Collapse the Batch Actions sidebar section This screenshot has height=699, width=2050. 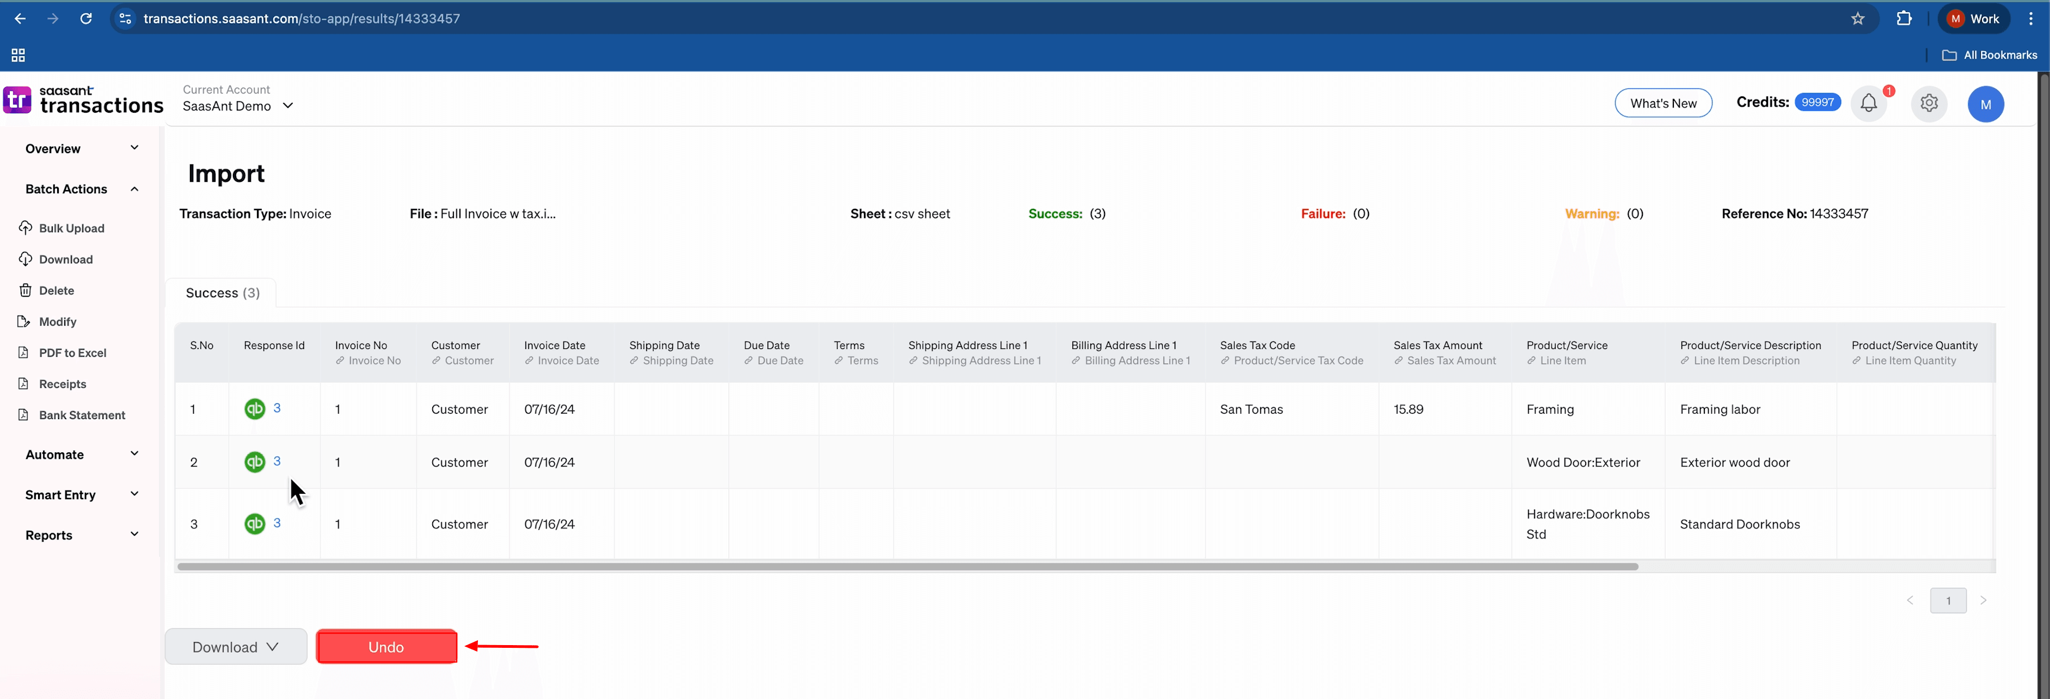tap(81, 189)
